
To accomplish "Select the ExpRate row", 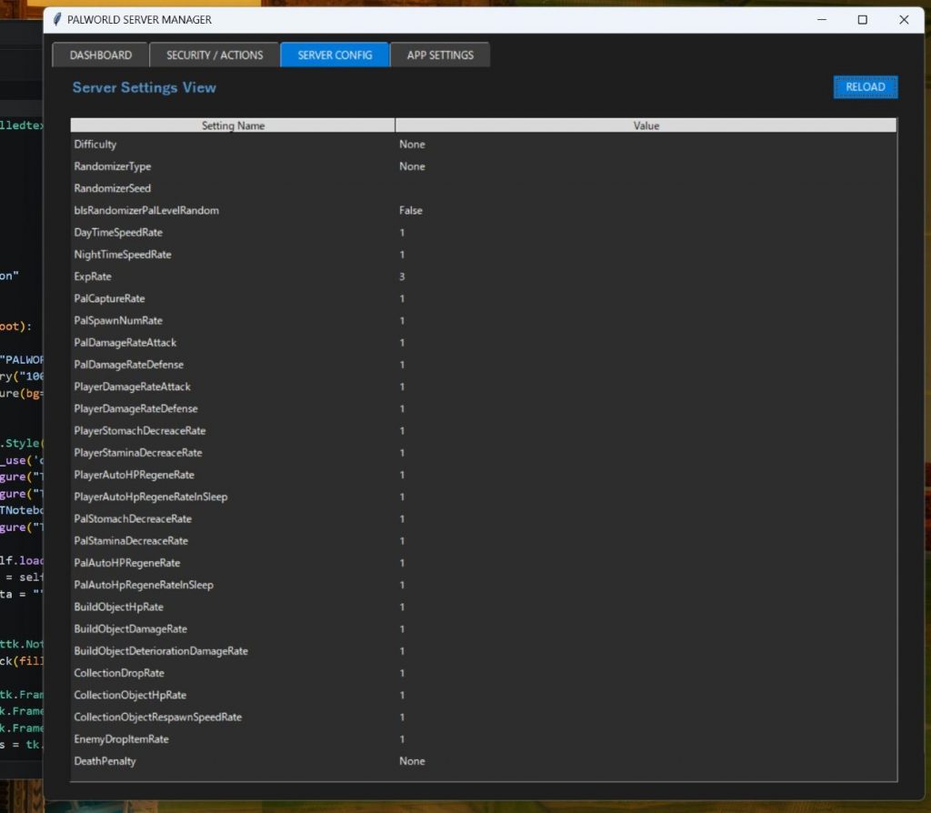I will 484,276.
